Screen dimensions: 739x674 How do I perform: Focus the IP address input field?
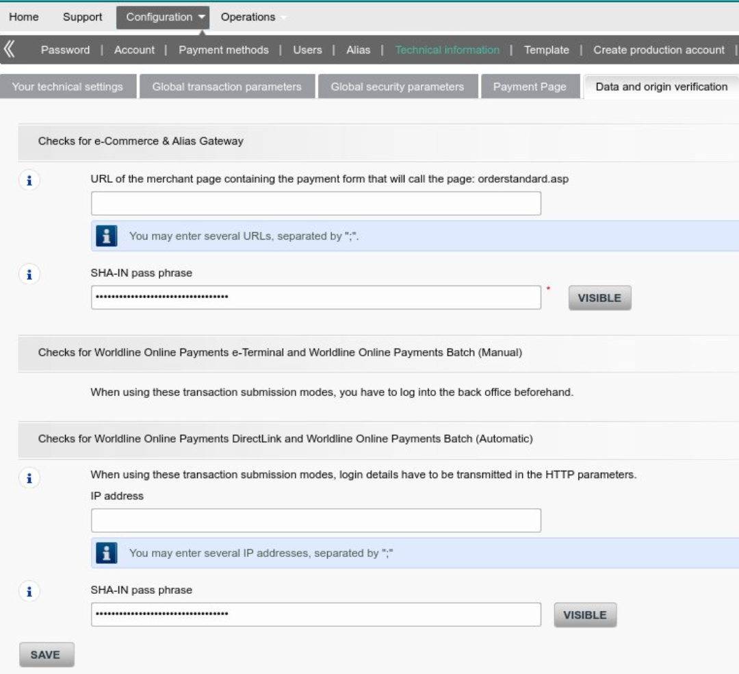tap(315, 521)
